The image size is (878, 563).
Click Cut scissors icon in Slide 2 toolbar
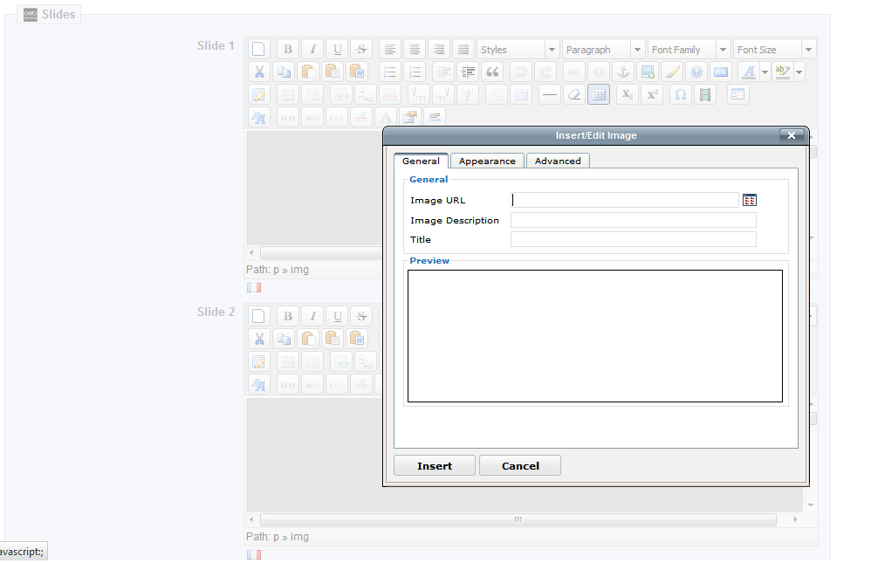pos(258,339)
